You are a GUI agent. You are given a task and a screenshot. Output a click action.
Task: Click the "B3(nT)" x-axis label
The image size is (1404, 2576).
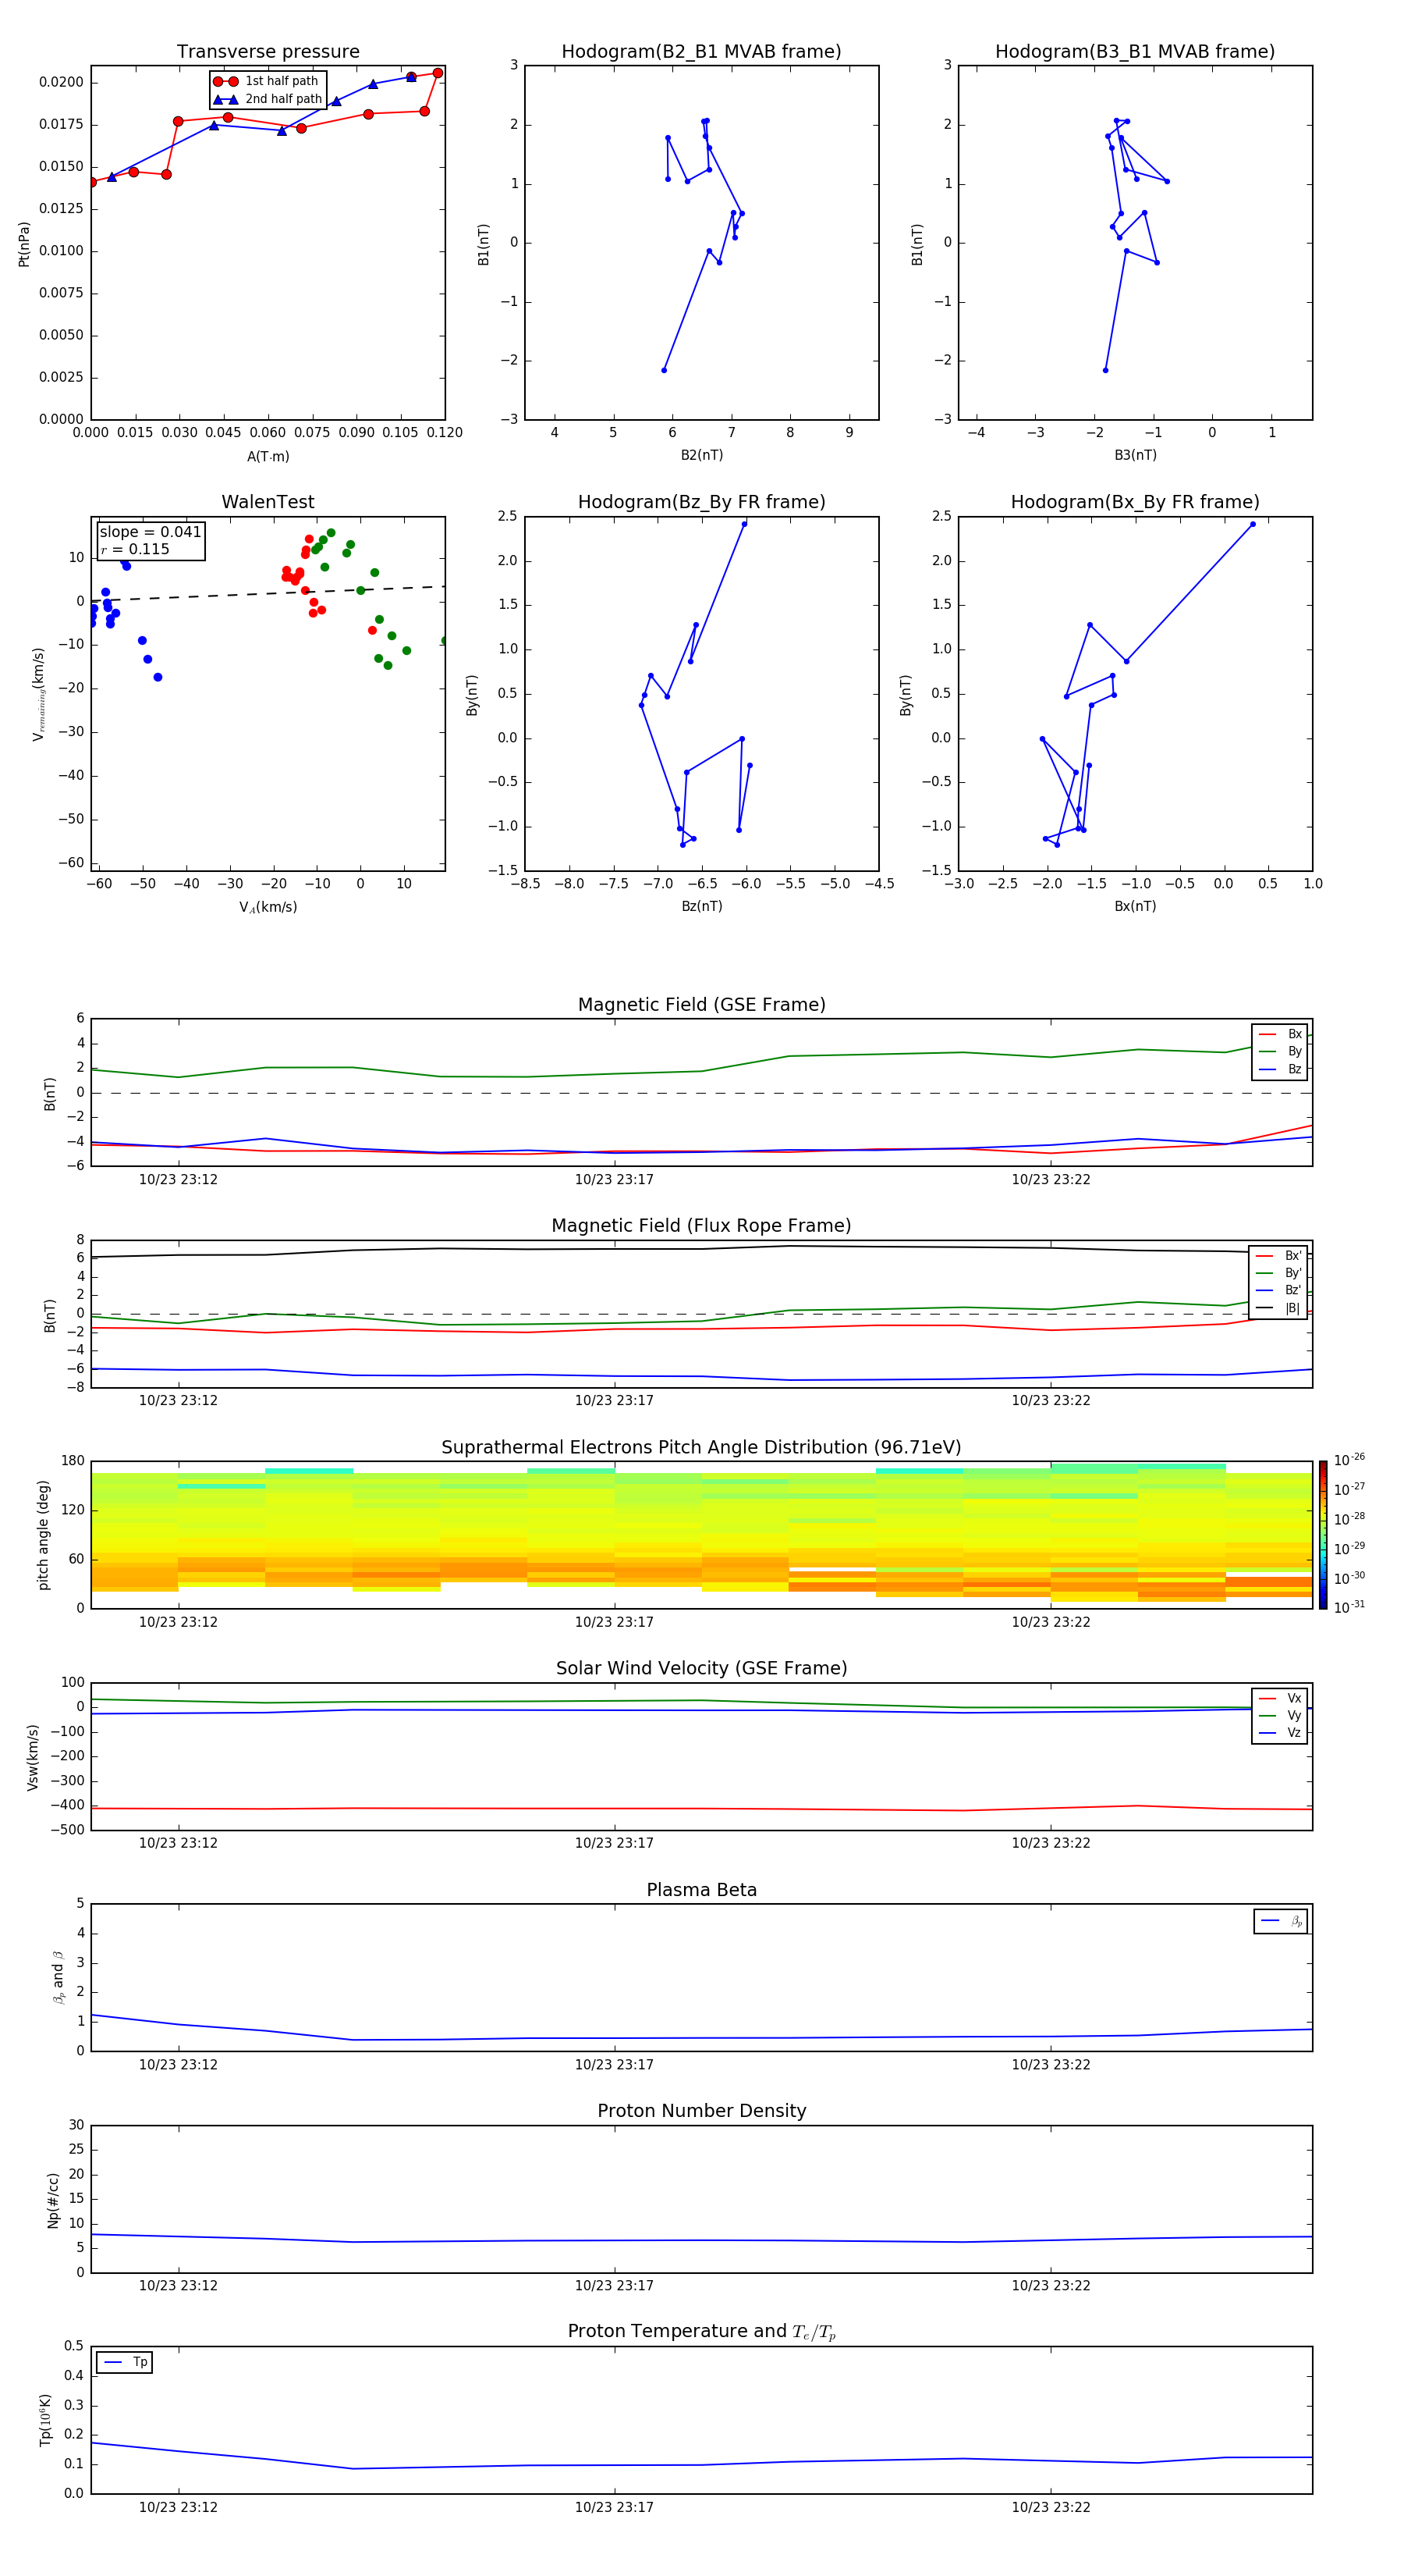point(1135,455)
